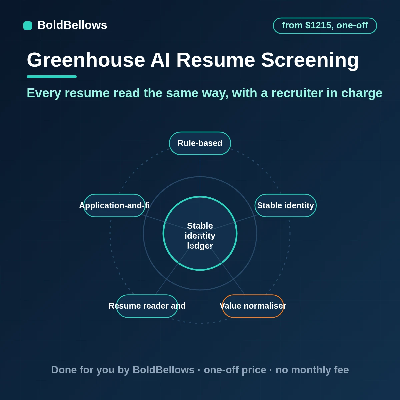Click the footer text 'Done for you by BoldBellows'
Screen dimensions: 400x400
123,370
